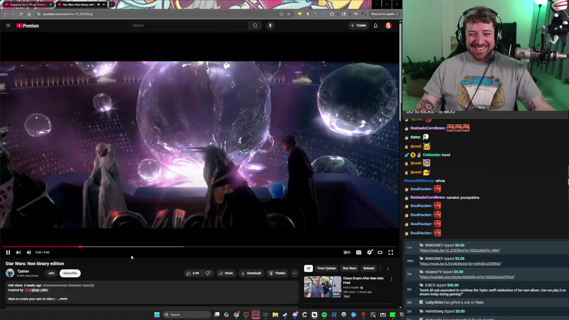Show more filter chips arrow

coord(388,268)
